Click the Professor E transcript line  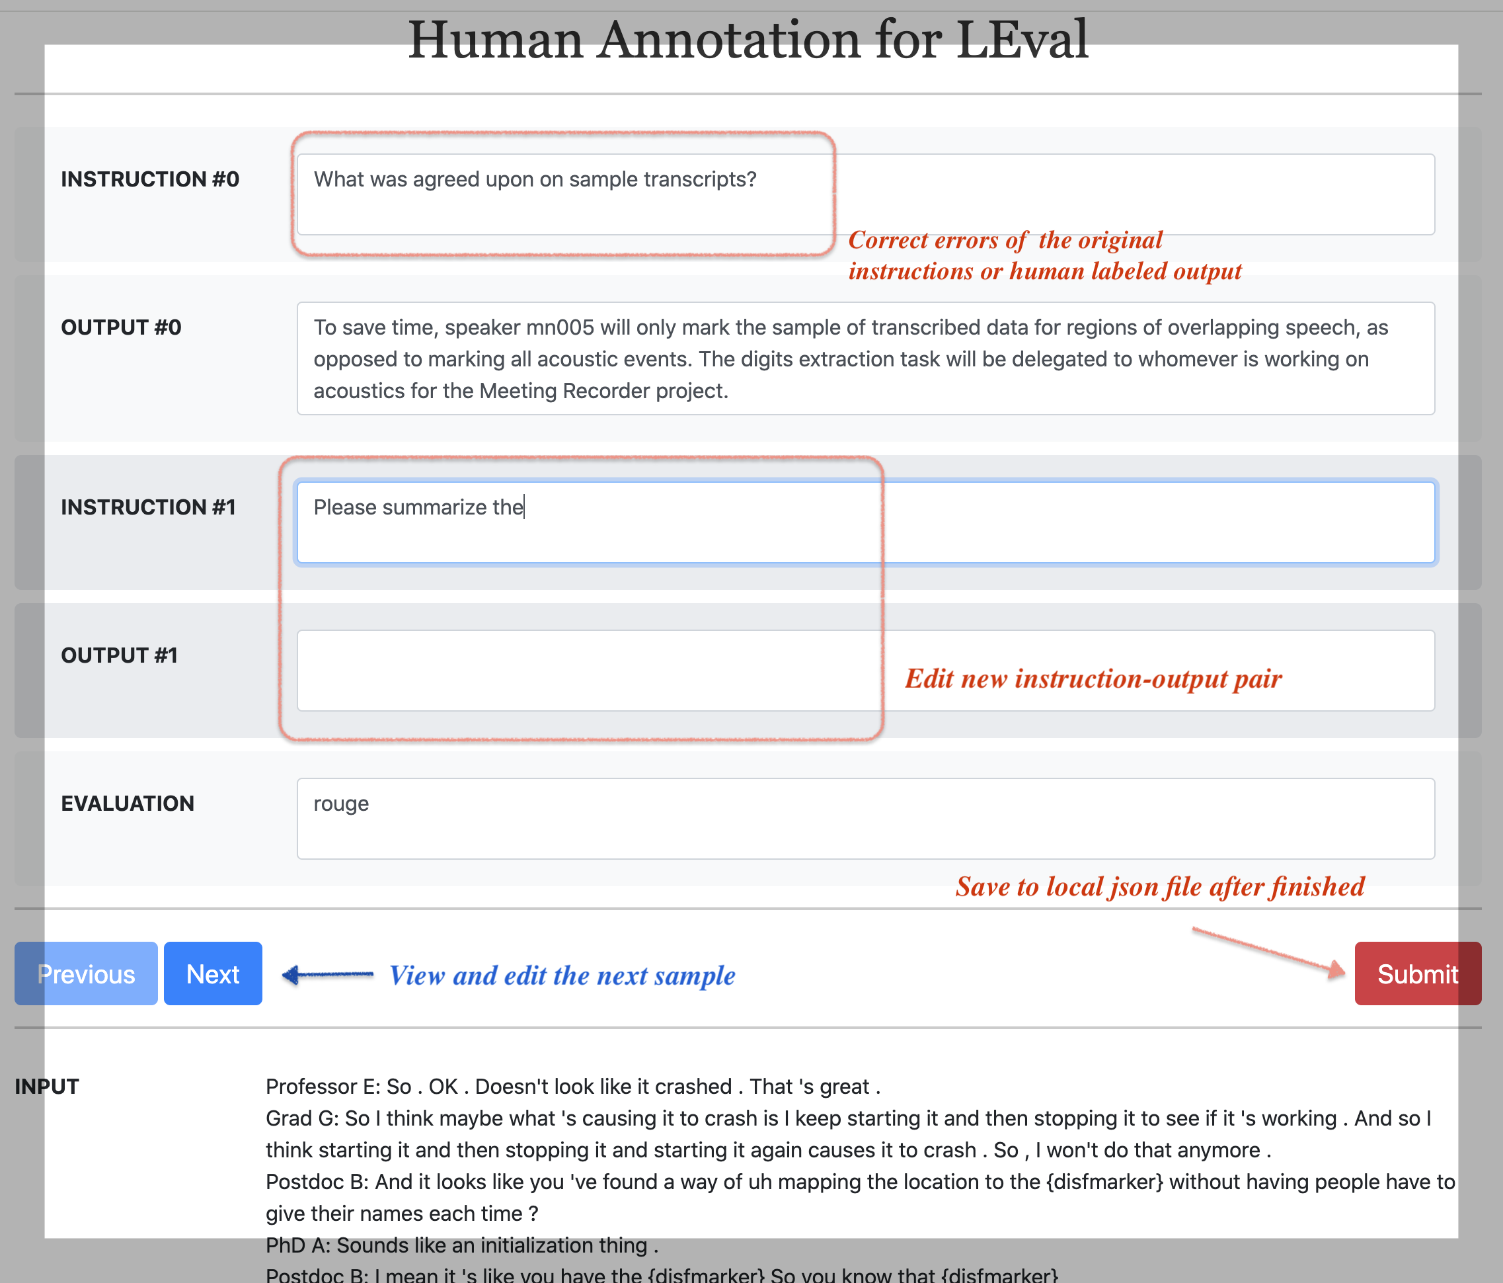pos(572,1087)
